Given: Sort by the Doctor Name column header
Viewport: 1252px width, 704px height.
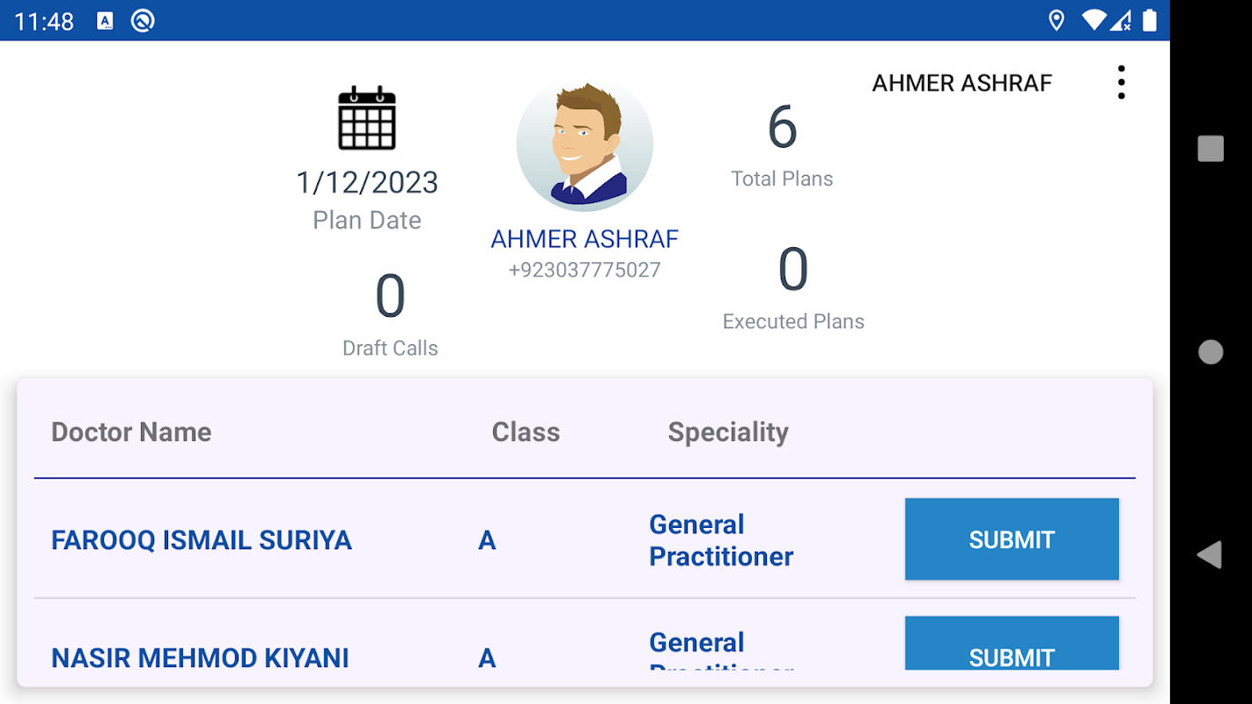Looking at the screenshot, I should coord(131,432).
